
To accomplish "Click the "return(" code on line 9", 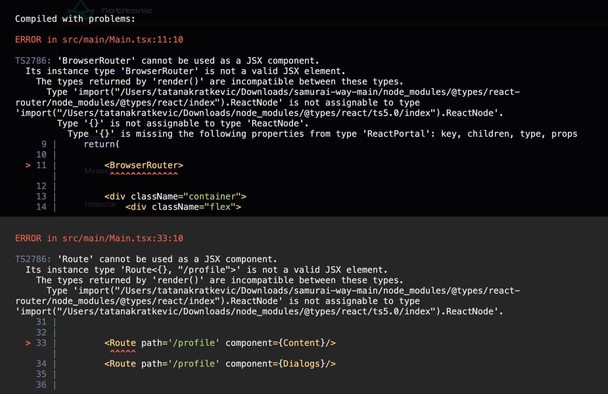I will coord(102,144).
